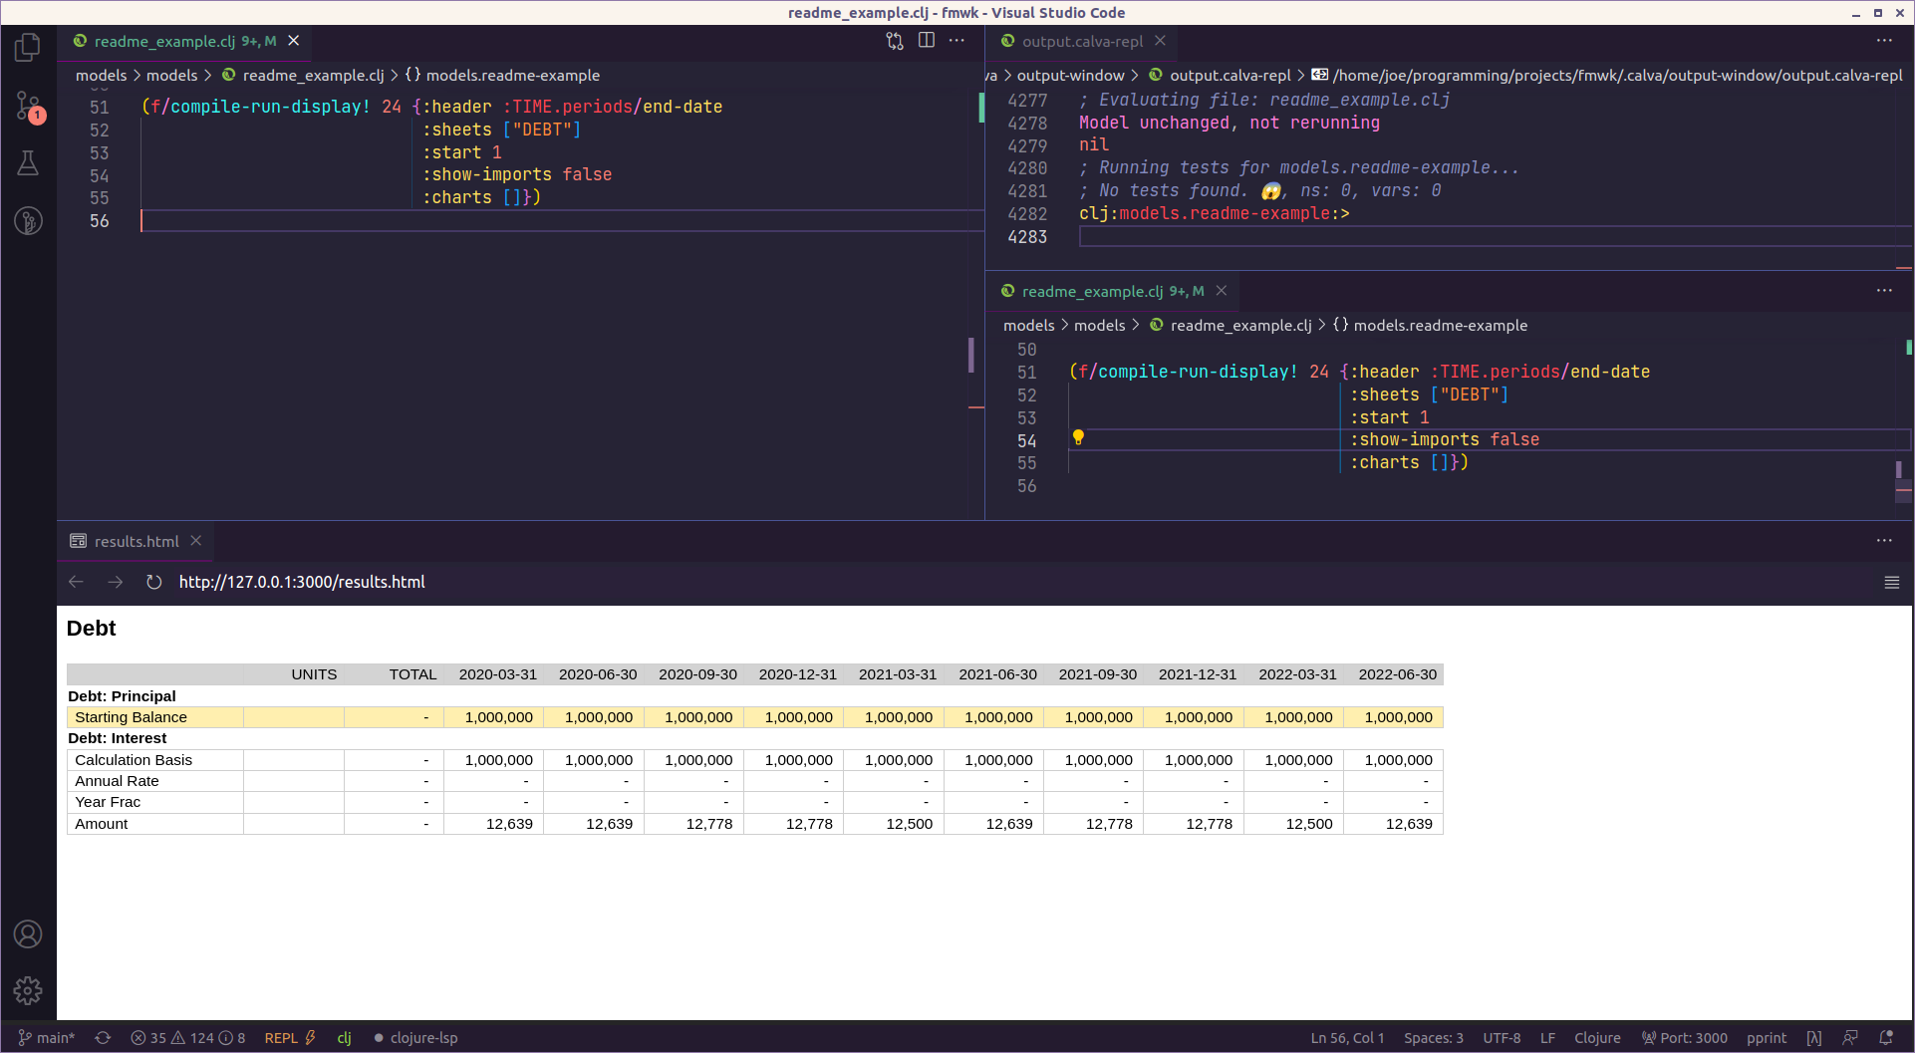Open more actions for output.calva-repl group

(1884, 41)
